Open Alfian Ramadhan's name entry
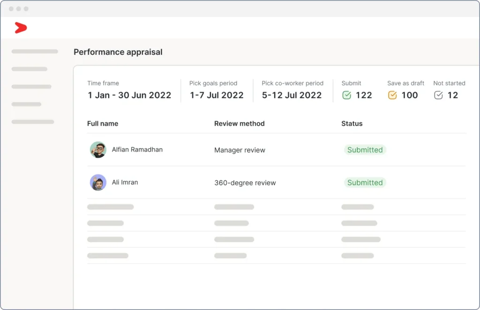The image size is (480, 310). point(137,150)
